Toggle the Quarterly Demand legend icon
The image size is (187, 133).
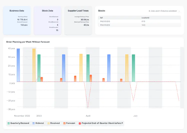[8, 123]
